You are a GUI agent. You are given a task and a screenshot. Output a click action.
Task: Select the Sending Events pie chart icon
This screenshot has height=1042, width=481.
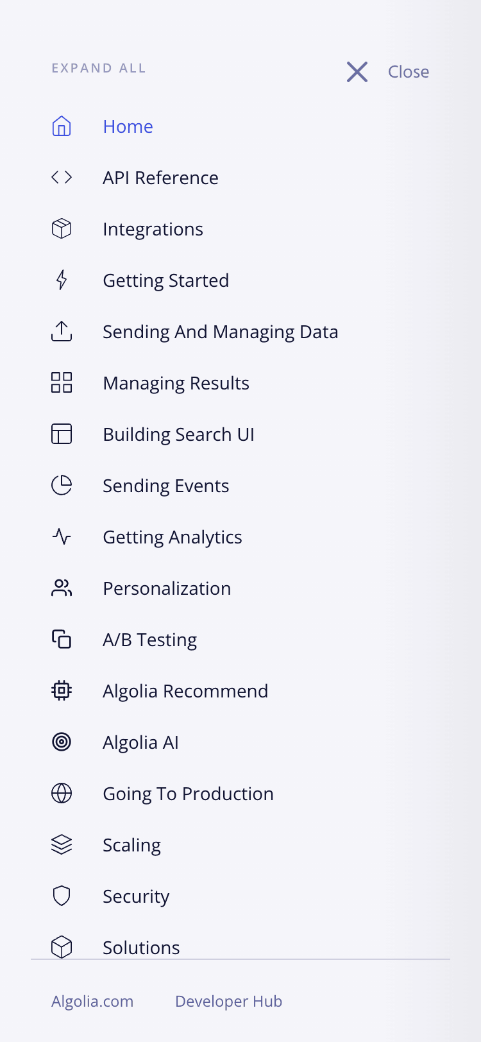point(61,486)
